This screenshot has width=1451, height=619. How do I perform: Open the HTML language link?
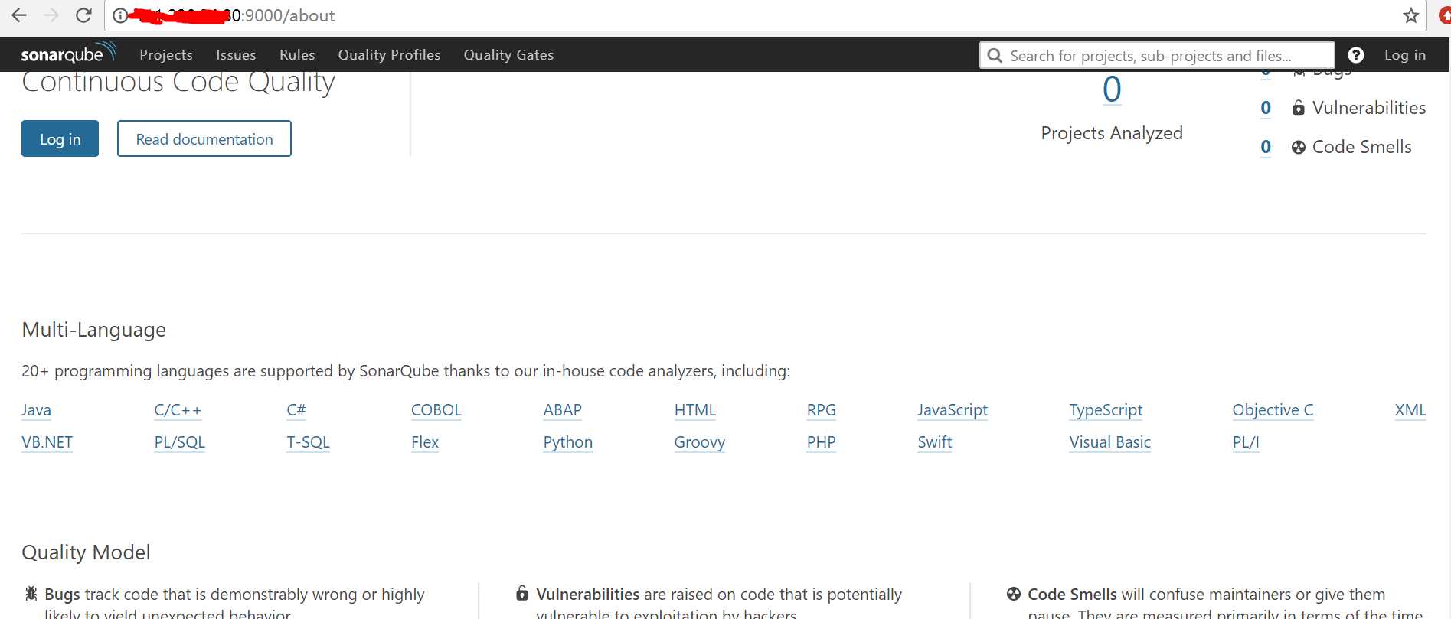point(694,410)
